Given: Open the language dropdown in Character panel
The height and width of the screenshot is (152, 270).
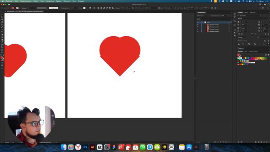Looking at the screenshot, I should [242, 37].
